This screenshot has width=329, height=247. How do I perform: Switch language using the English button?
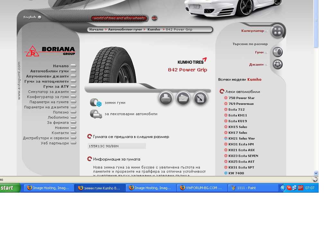point(32,17)
